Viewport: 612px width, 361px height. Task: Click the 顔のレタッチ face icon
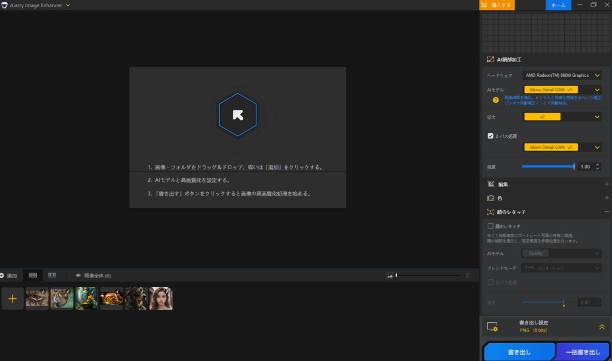[491, 212]
